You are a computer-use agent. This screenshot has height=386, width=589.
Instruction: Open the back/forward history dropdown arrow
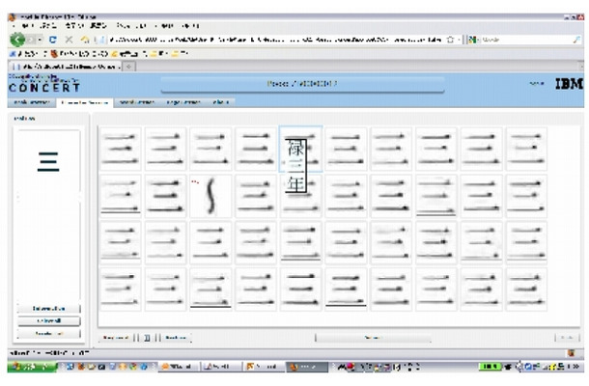coord(41,40)
